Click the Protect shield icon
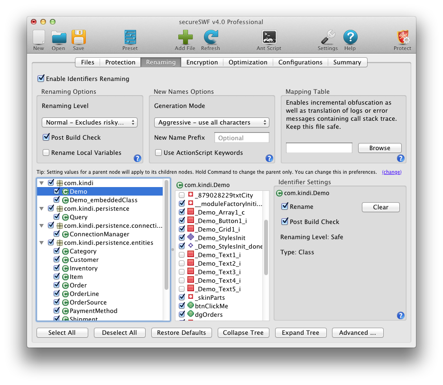The width and height of the screenshot is (443, 385). tap(402, 38)
